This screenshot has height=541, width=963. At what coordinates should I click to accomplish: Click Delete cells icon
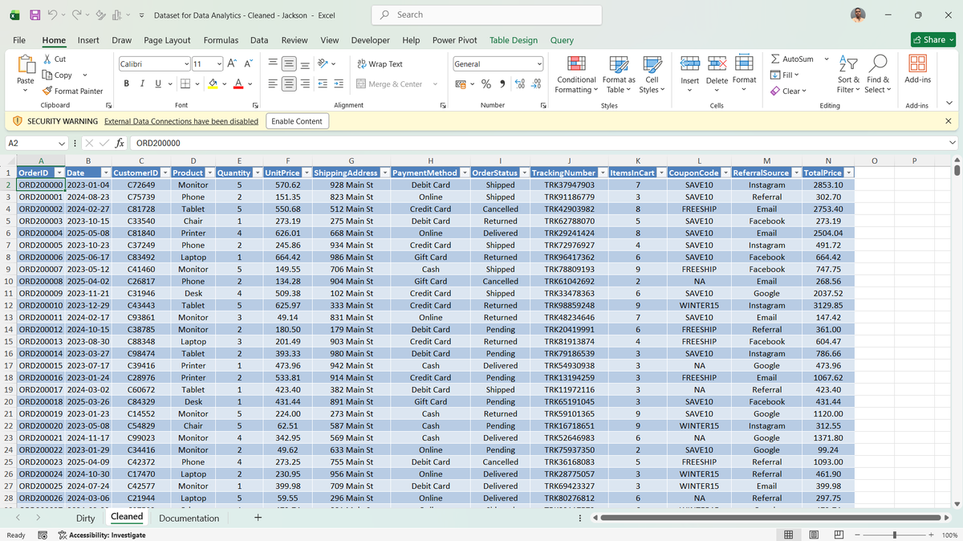pyautogui.click(x=717, y=64)
